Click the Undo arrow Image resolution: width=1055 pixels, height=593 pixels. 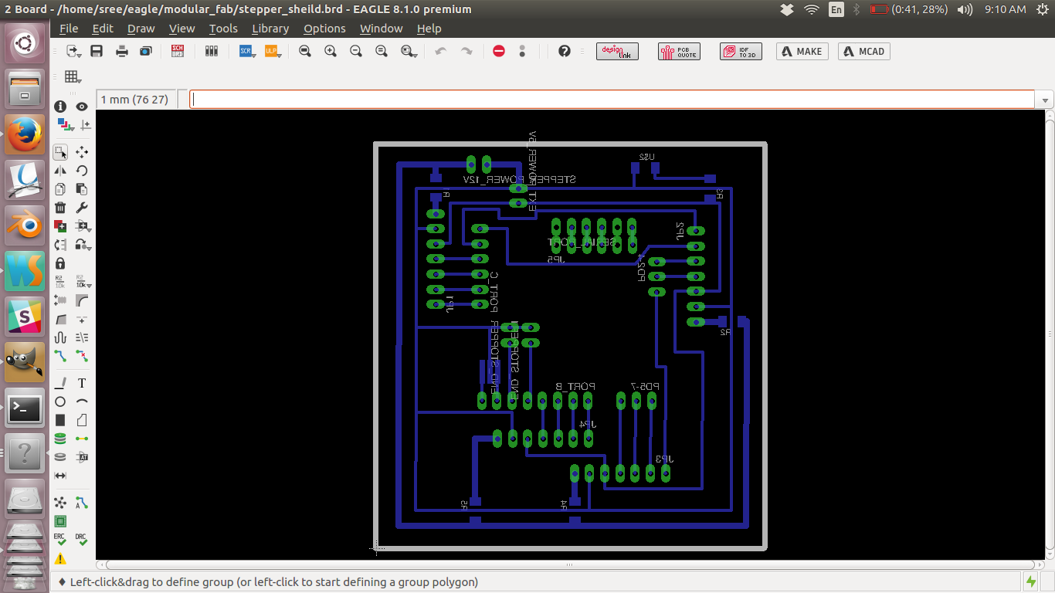441,51
